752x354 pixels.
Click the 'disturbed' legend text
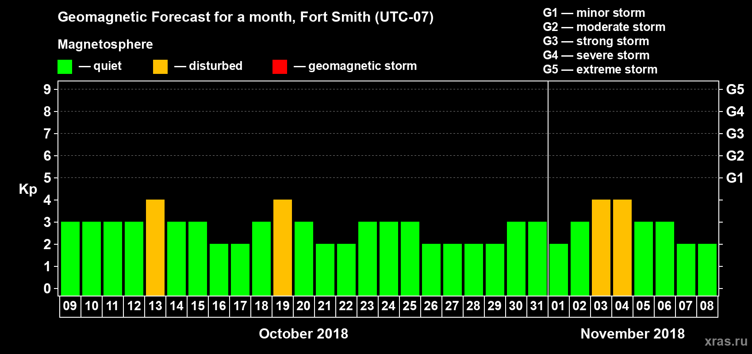pyautogui.click(x=216, y=66)
